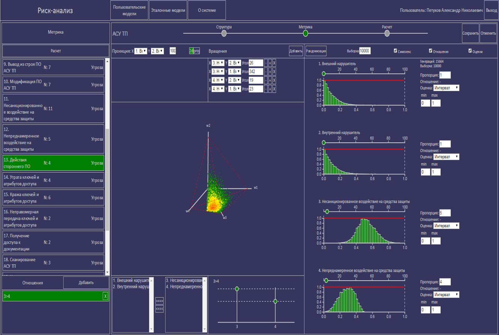Viewport: 499px width, 335px height.
Task: Click the Сохранить button
Action: click(470, 33)
